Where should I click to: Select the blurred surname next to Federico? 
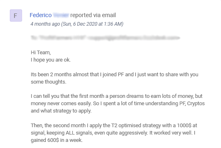pyautogui.click(x=61, y=15)
